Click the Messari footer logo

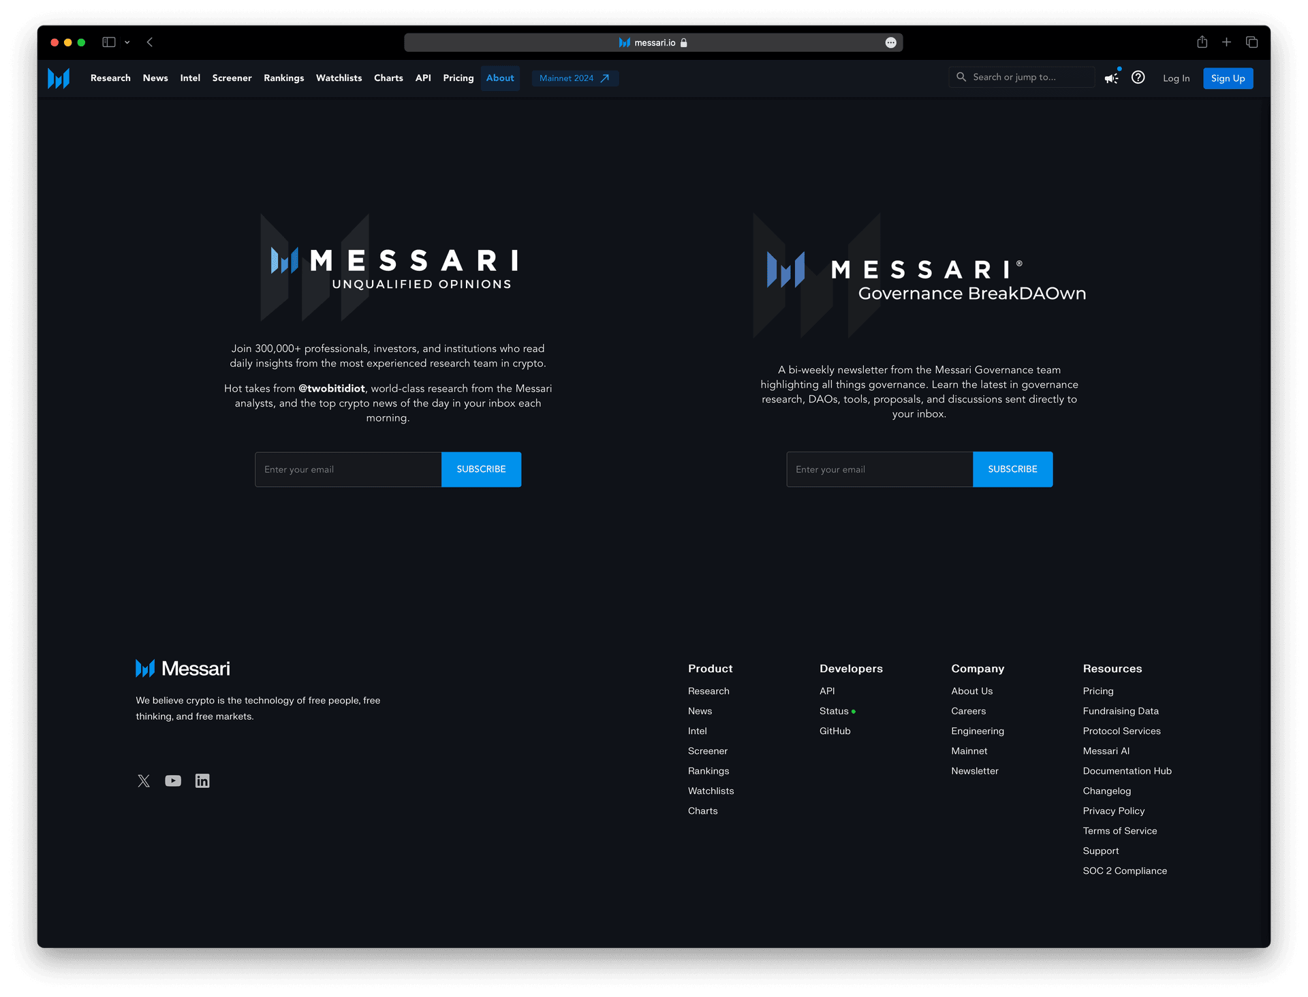(x=183, y=669)
